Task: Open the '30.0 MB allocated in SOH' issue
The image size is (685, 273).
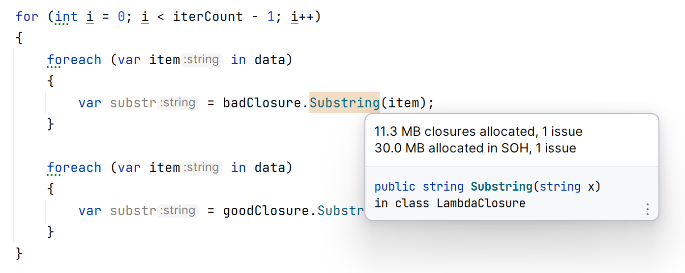Action: (x=475, y=148)
